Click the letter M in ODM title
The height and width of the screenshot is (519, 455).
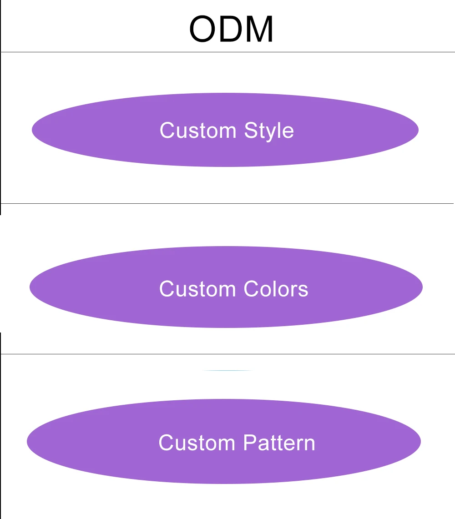click(258, 30)
